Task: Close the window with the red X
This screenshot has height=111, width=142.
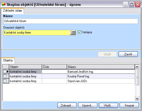Action: [138, 4]
